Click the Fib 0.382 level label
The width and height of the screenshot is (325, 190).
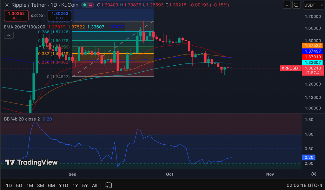point(54,54)
